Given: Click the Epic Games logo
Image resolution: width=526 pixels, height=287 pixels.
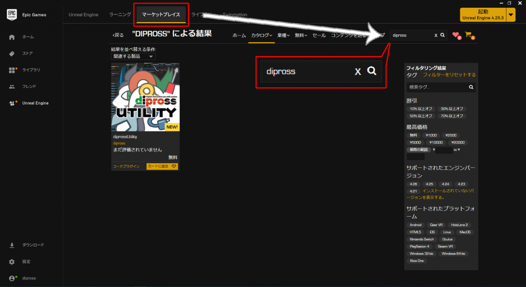Looking at the screenshot, I should point(12,15).
